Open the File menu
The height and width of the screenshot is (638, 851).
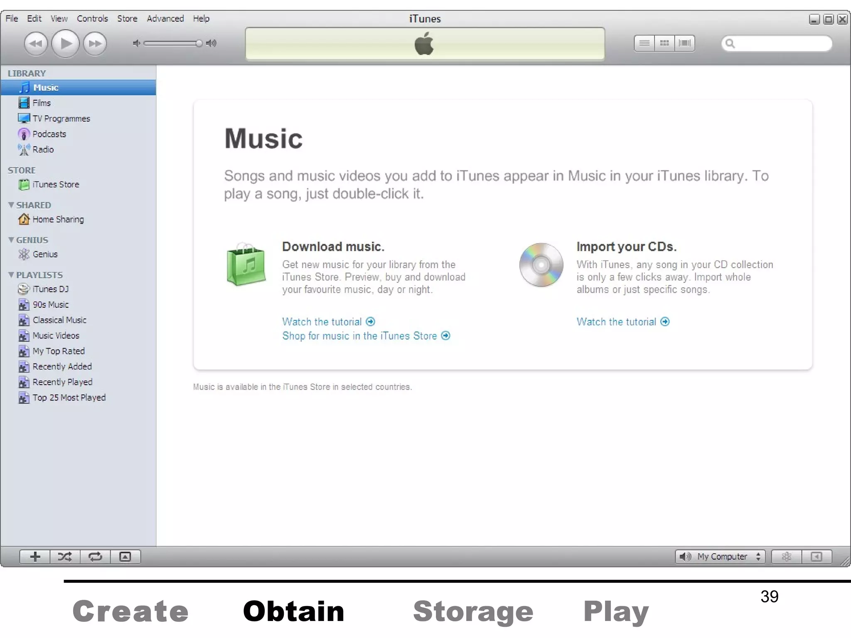click(12, 18)
